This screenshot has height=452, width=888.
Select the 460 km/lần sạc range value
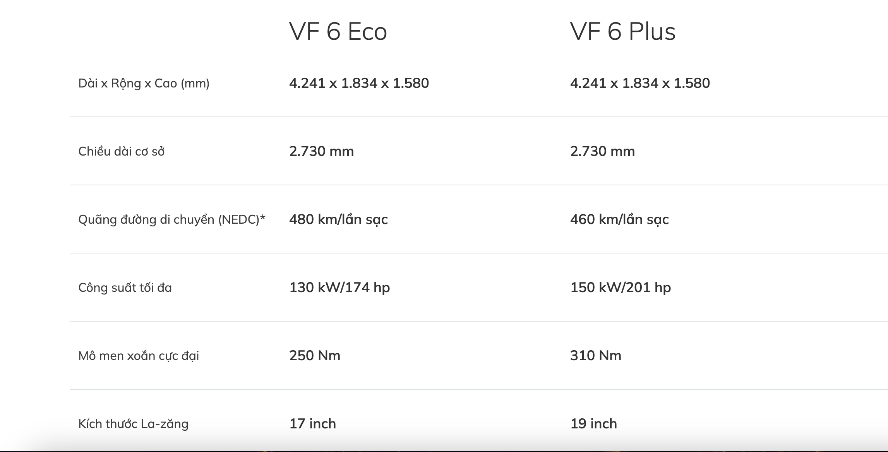(x=619, y=219)
